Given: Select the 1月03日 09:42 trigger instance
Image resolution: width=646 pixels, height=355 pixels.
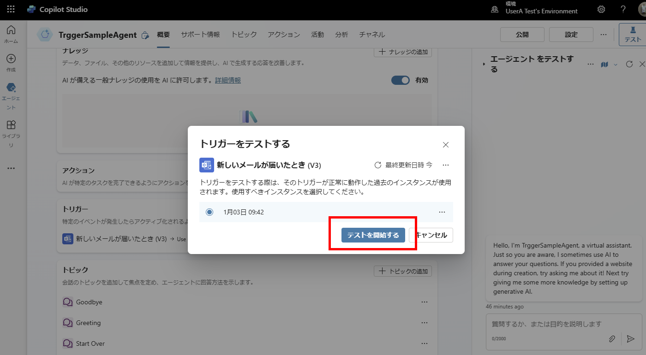Looking at the screenshot, I should [x=209, y=212].
